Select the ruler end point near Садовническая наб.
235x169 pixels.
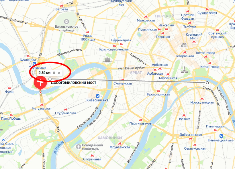(207, 83)
